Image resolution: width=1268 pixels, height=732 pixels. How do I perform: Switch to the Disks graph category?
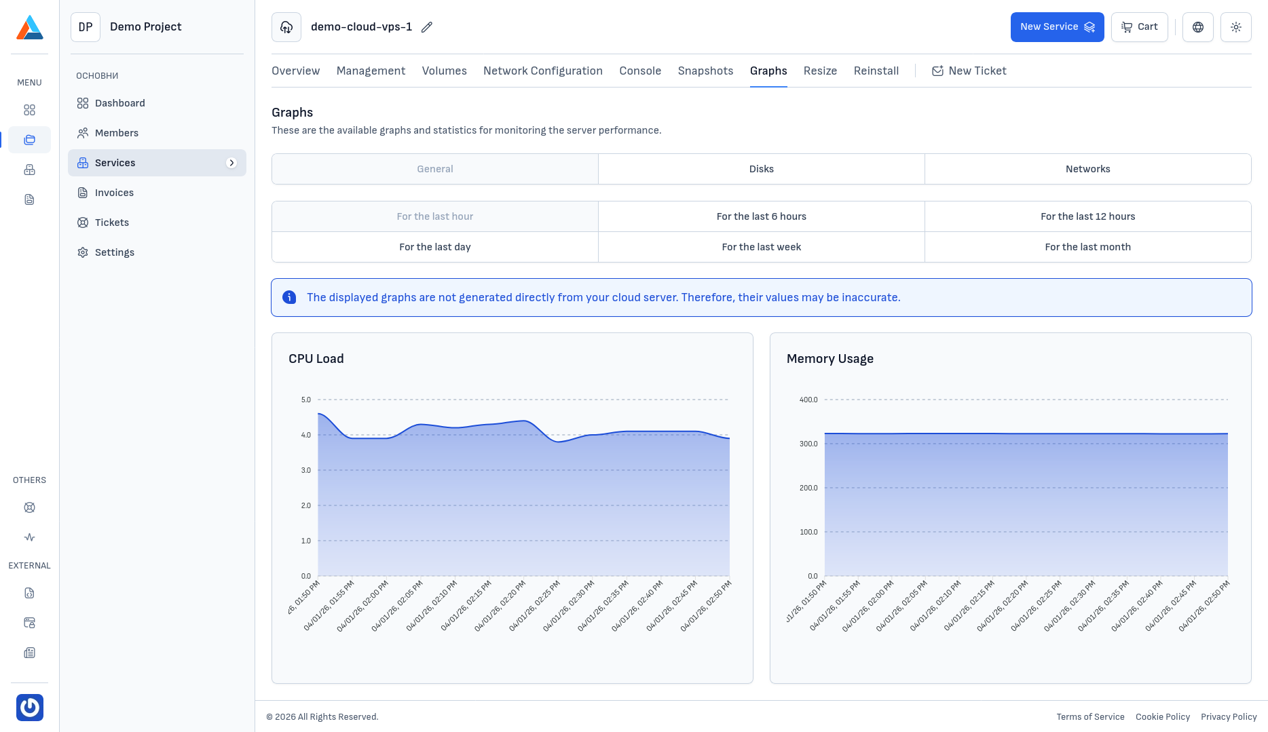(761, 169)
